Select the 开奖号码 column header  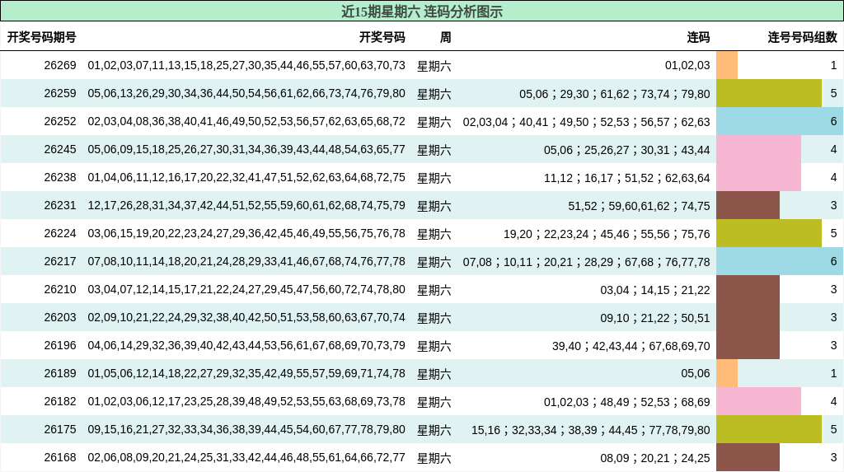pyautogui.click(x=382, y=37)
